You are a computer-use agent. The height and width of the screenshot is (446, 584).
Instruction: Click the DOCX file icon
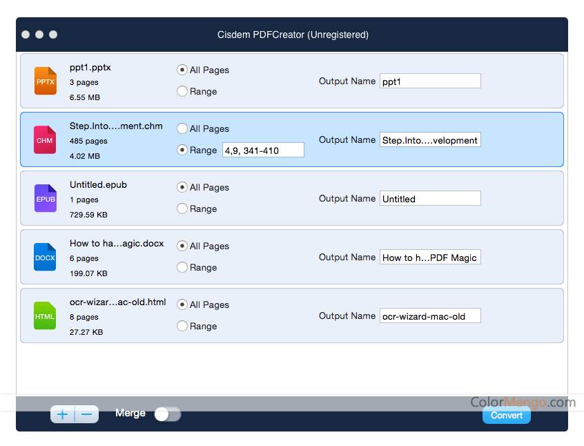(45, 257)
